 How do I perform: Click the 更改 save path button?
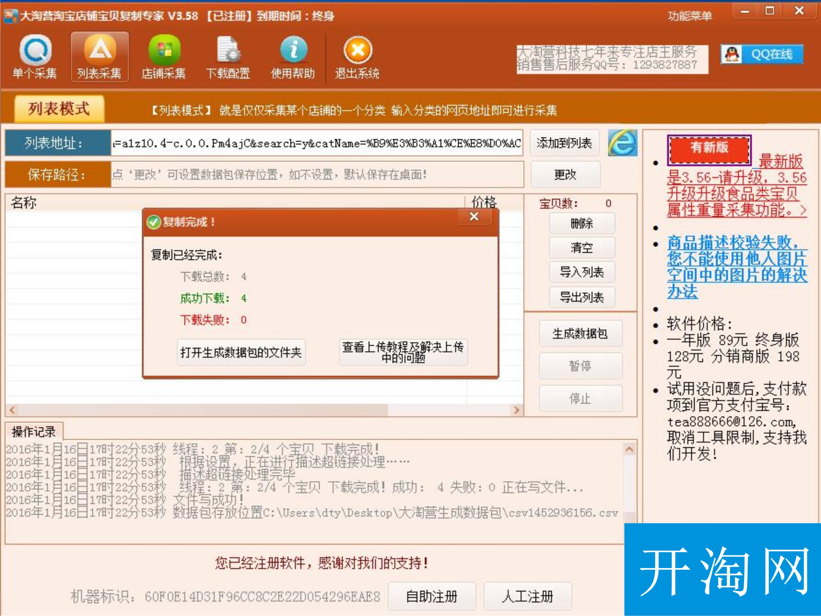[x=565, y=174]
